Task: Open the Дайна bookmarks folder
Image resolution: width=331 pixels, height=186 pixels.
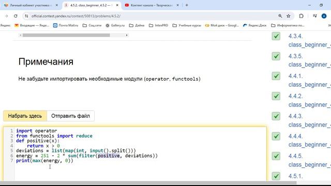Action: point(137,25)
